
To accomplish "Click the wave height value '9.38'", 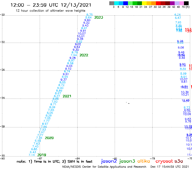I will (80, 39).
